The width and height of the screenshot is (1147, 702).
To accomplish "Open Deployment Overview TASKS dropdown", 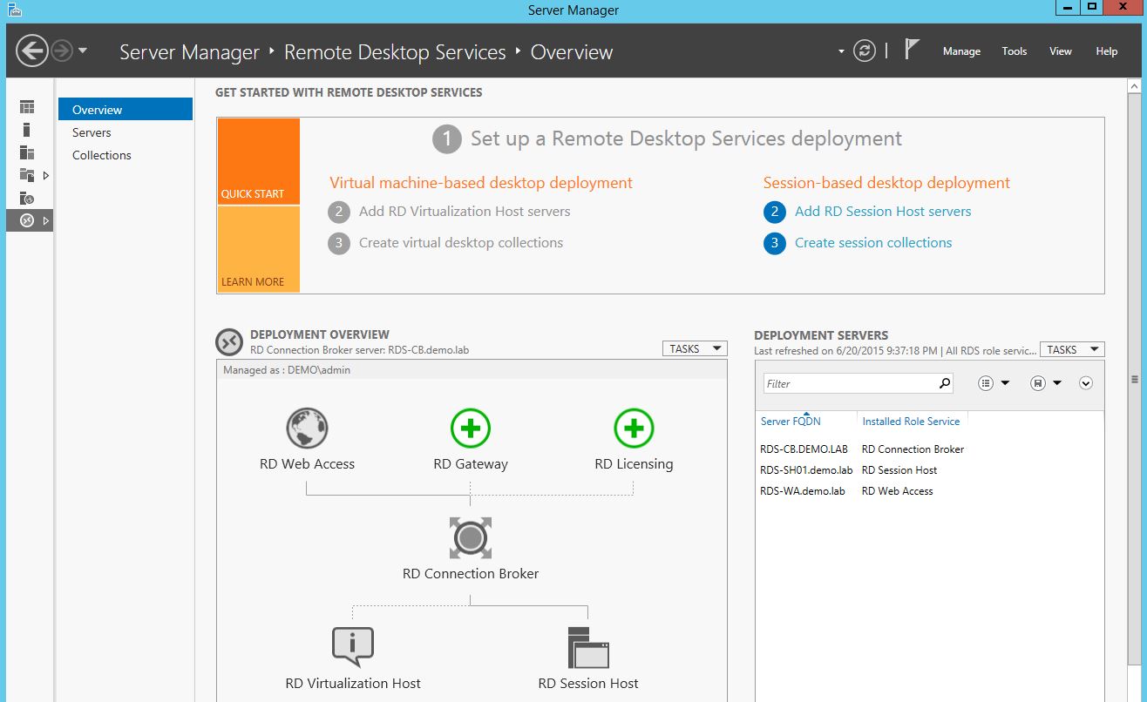I will coord(695,348).
